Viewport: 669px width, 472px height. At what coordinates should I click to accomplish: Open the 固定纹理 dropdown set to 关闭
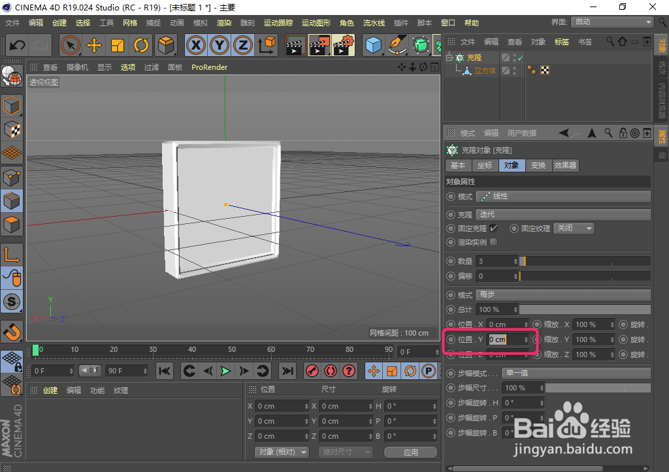574,228
